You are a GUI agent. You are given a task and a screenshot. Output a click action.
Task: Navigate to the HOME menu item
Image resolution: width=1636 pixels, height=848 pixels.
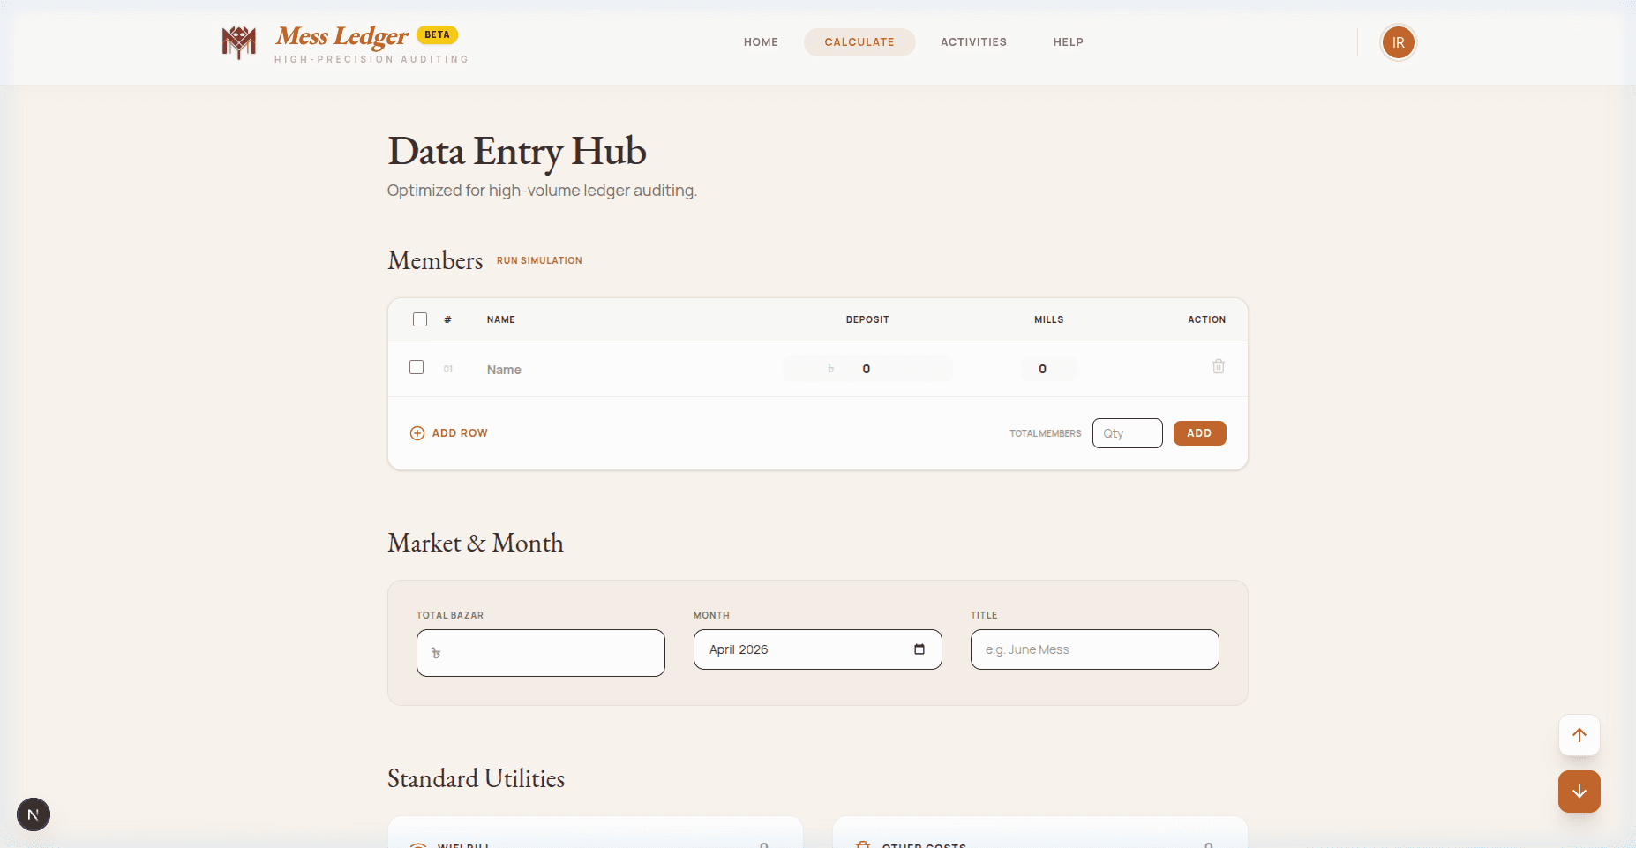[x=760, y=41]
